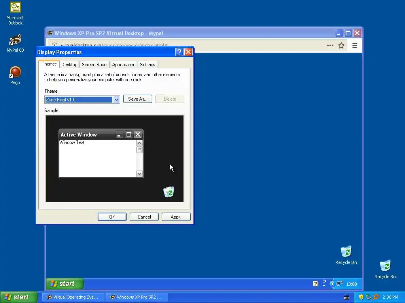Screen dimensions: 405x303
Task: Close the Mypal browser window
Action: click(x=358, y=33)
